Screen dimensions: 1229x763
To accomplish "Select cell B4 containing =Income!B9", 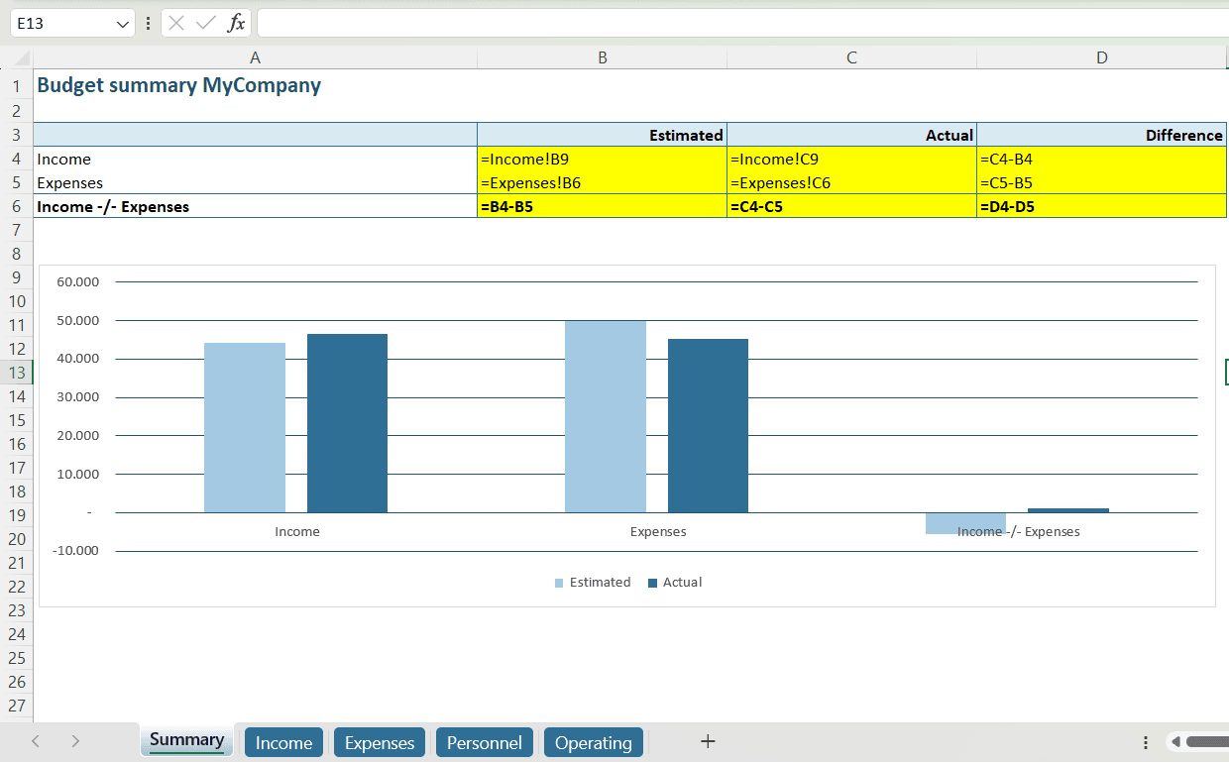I will coord(602,159).
